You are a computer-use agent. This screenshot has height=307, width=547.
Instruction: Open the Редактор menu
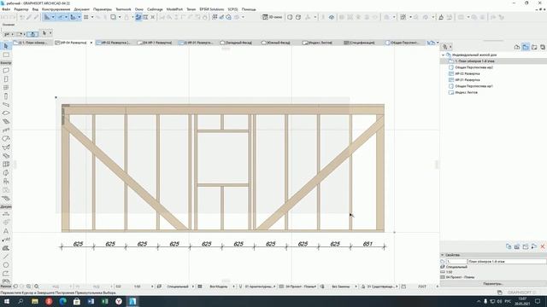(21, 9)
